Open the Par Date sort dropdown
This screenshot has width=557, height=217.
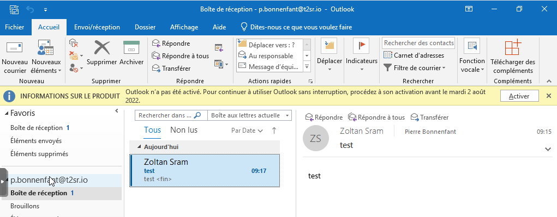point(247,131)
